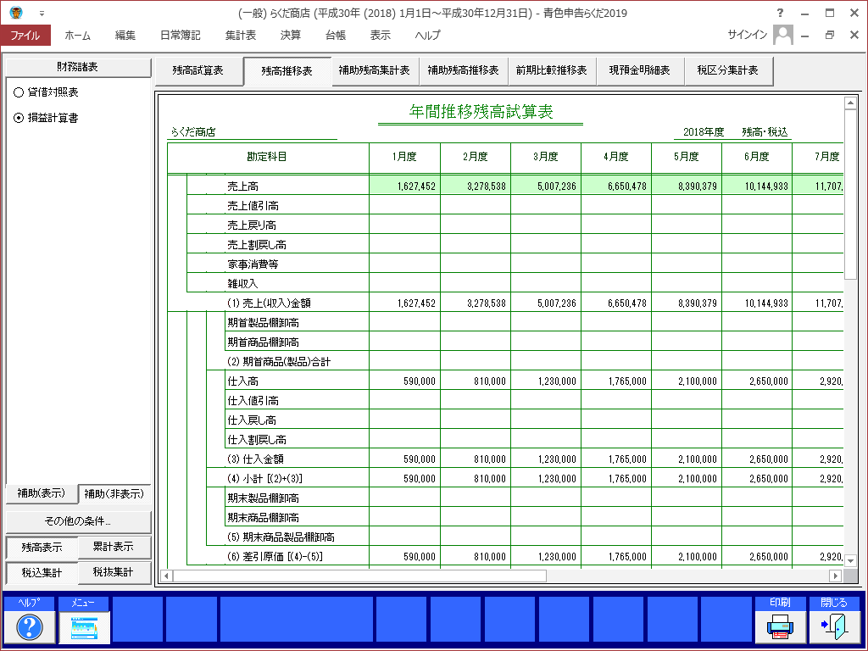Open the 日常簿記 menu
Image resolution: width=868 pixels, height=651 pixels.
coord(181,35)
